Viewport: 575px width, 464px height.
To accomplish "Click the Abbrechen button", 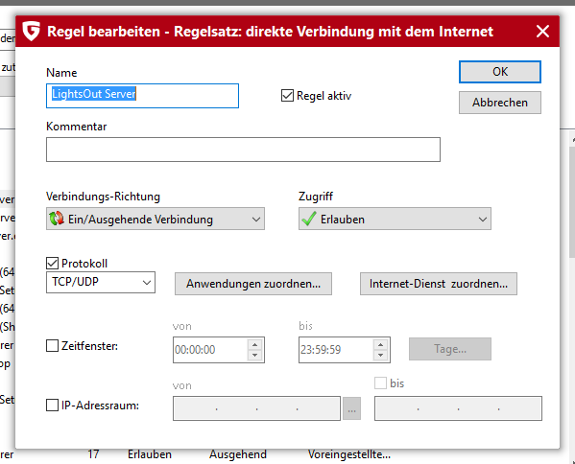I will point(500,103).
